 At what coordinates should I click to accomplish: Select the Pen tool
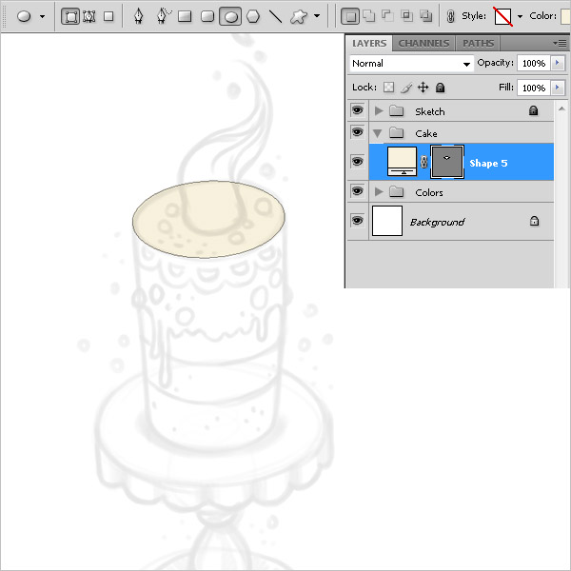coord(138,16)
